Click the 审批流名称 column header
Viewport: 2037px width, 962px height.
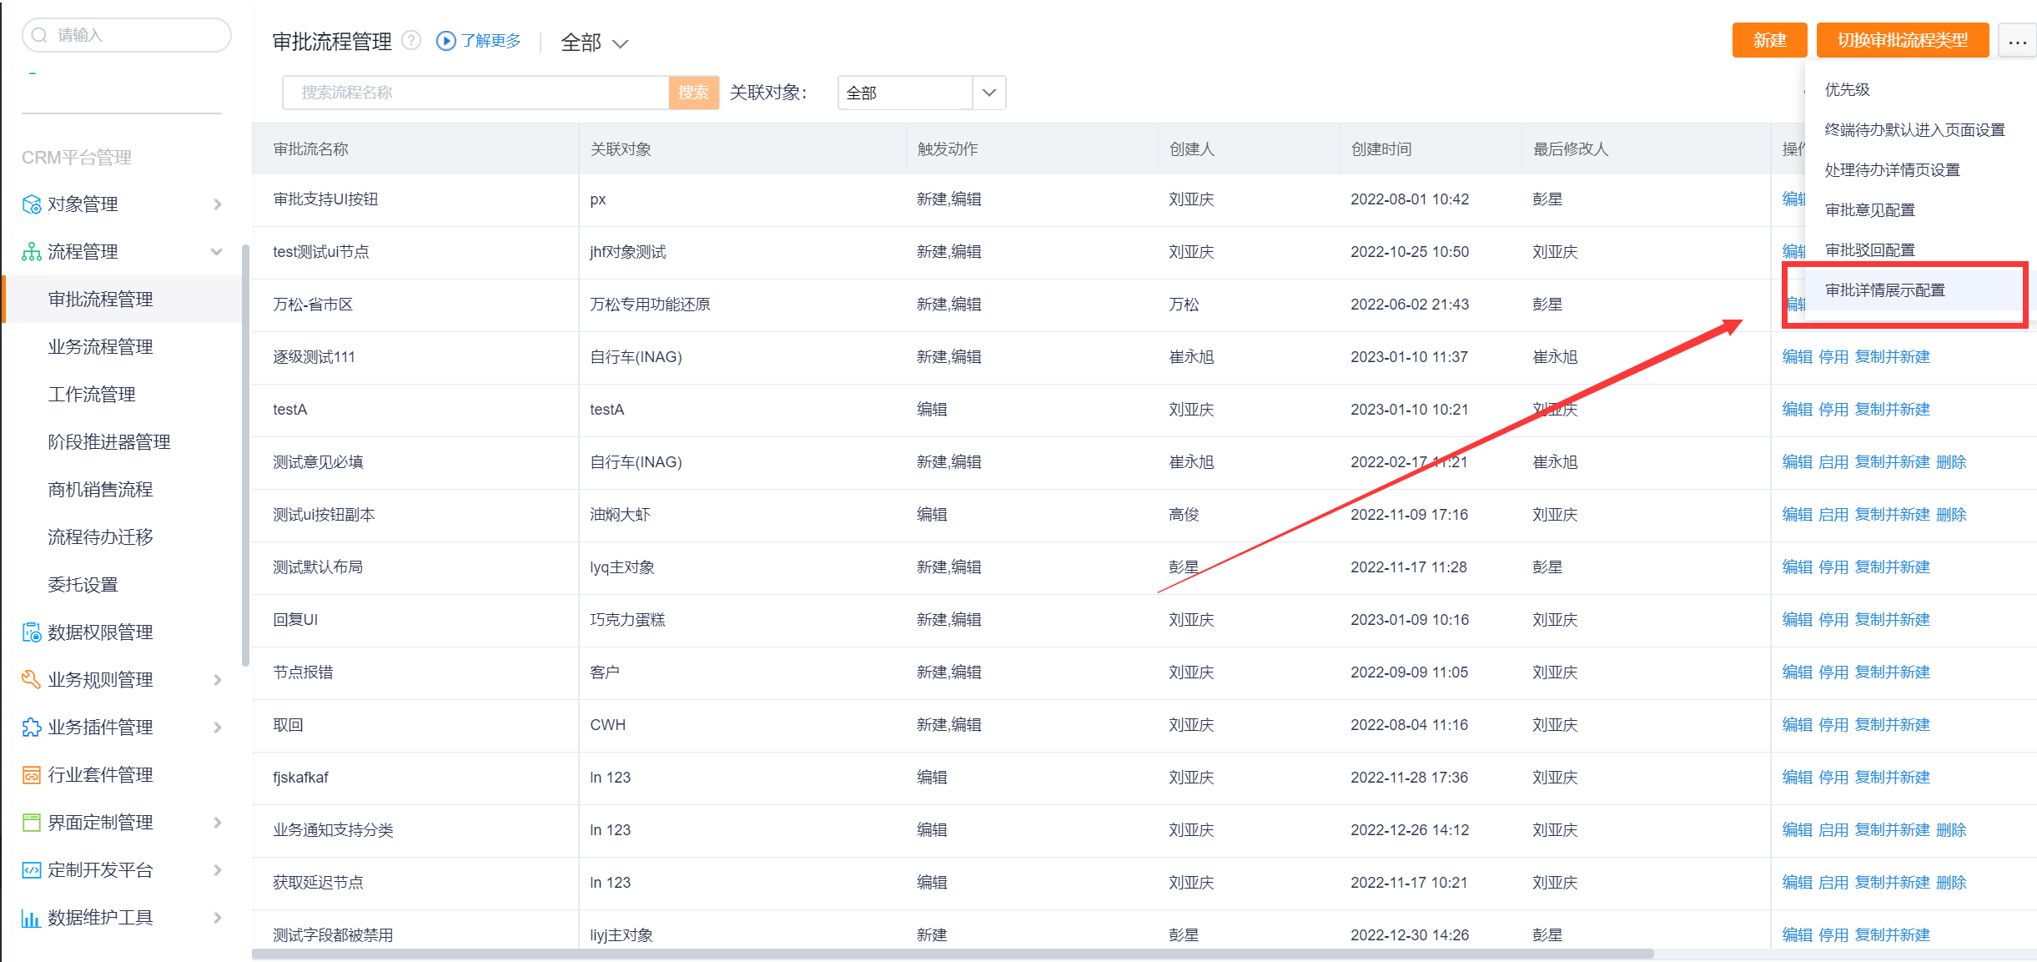310,149
